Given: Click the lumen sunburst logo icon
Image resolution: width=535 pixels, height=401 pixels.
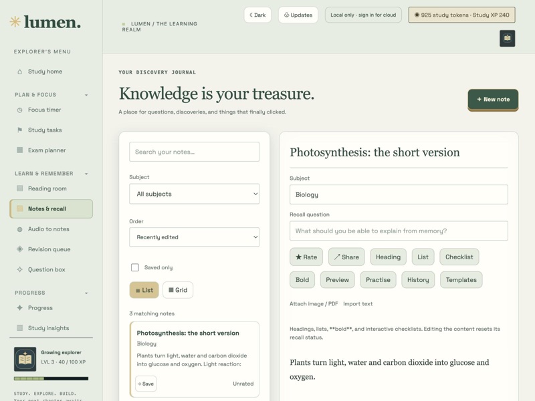Looking at the screenshot, I should [x=15, y=22].
